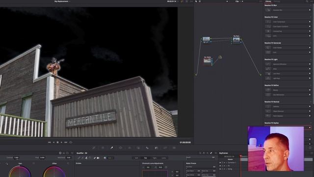
Task: Select the first corrector node thumbnail
Action: click(x=206, y=39)
